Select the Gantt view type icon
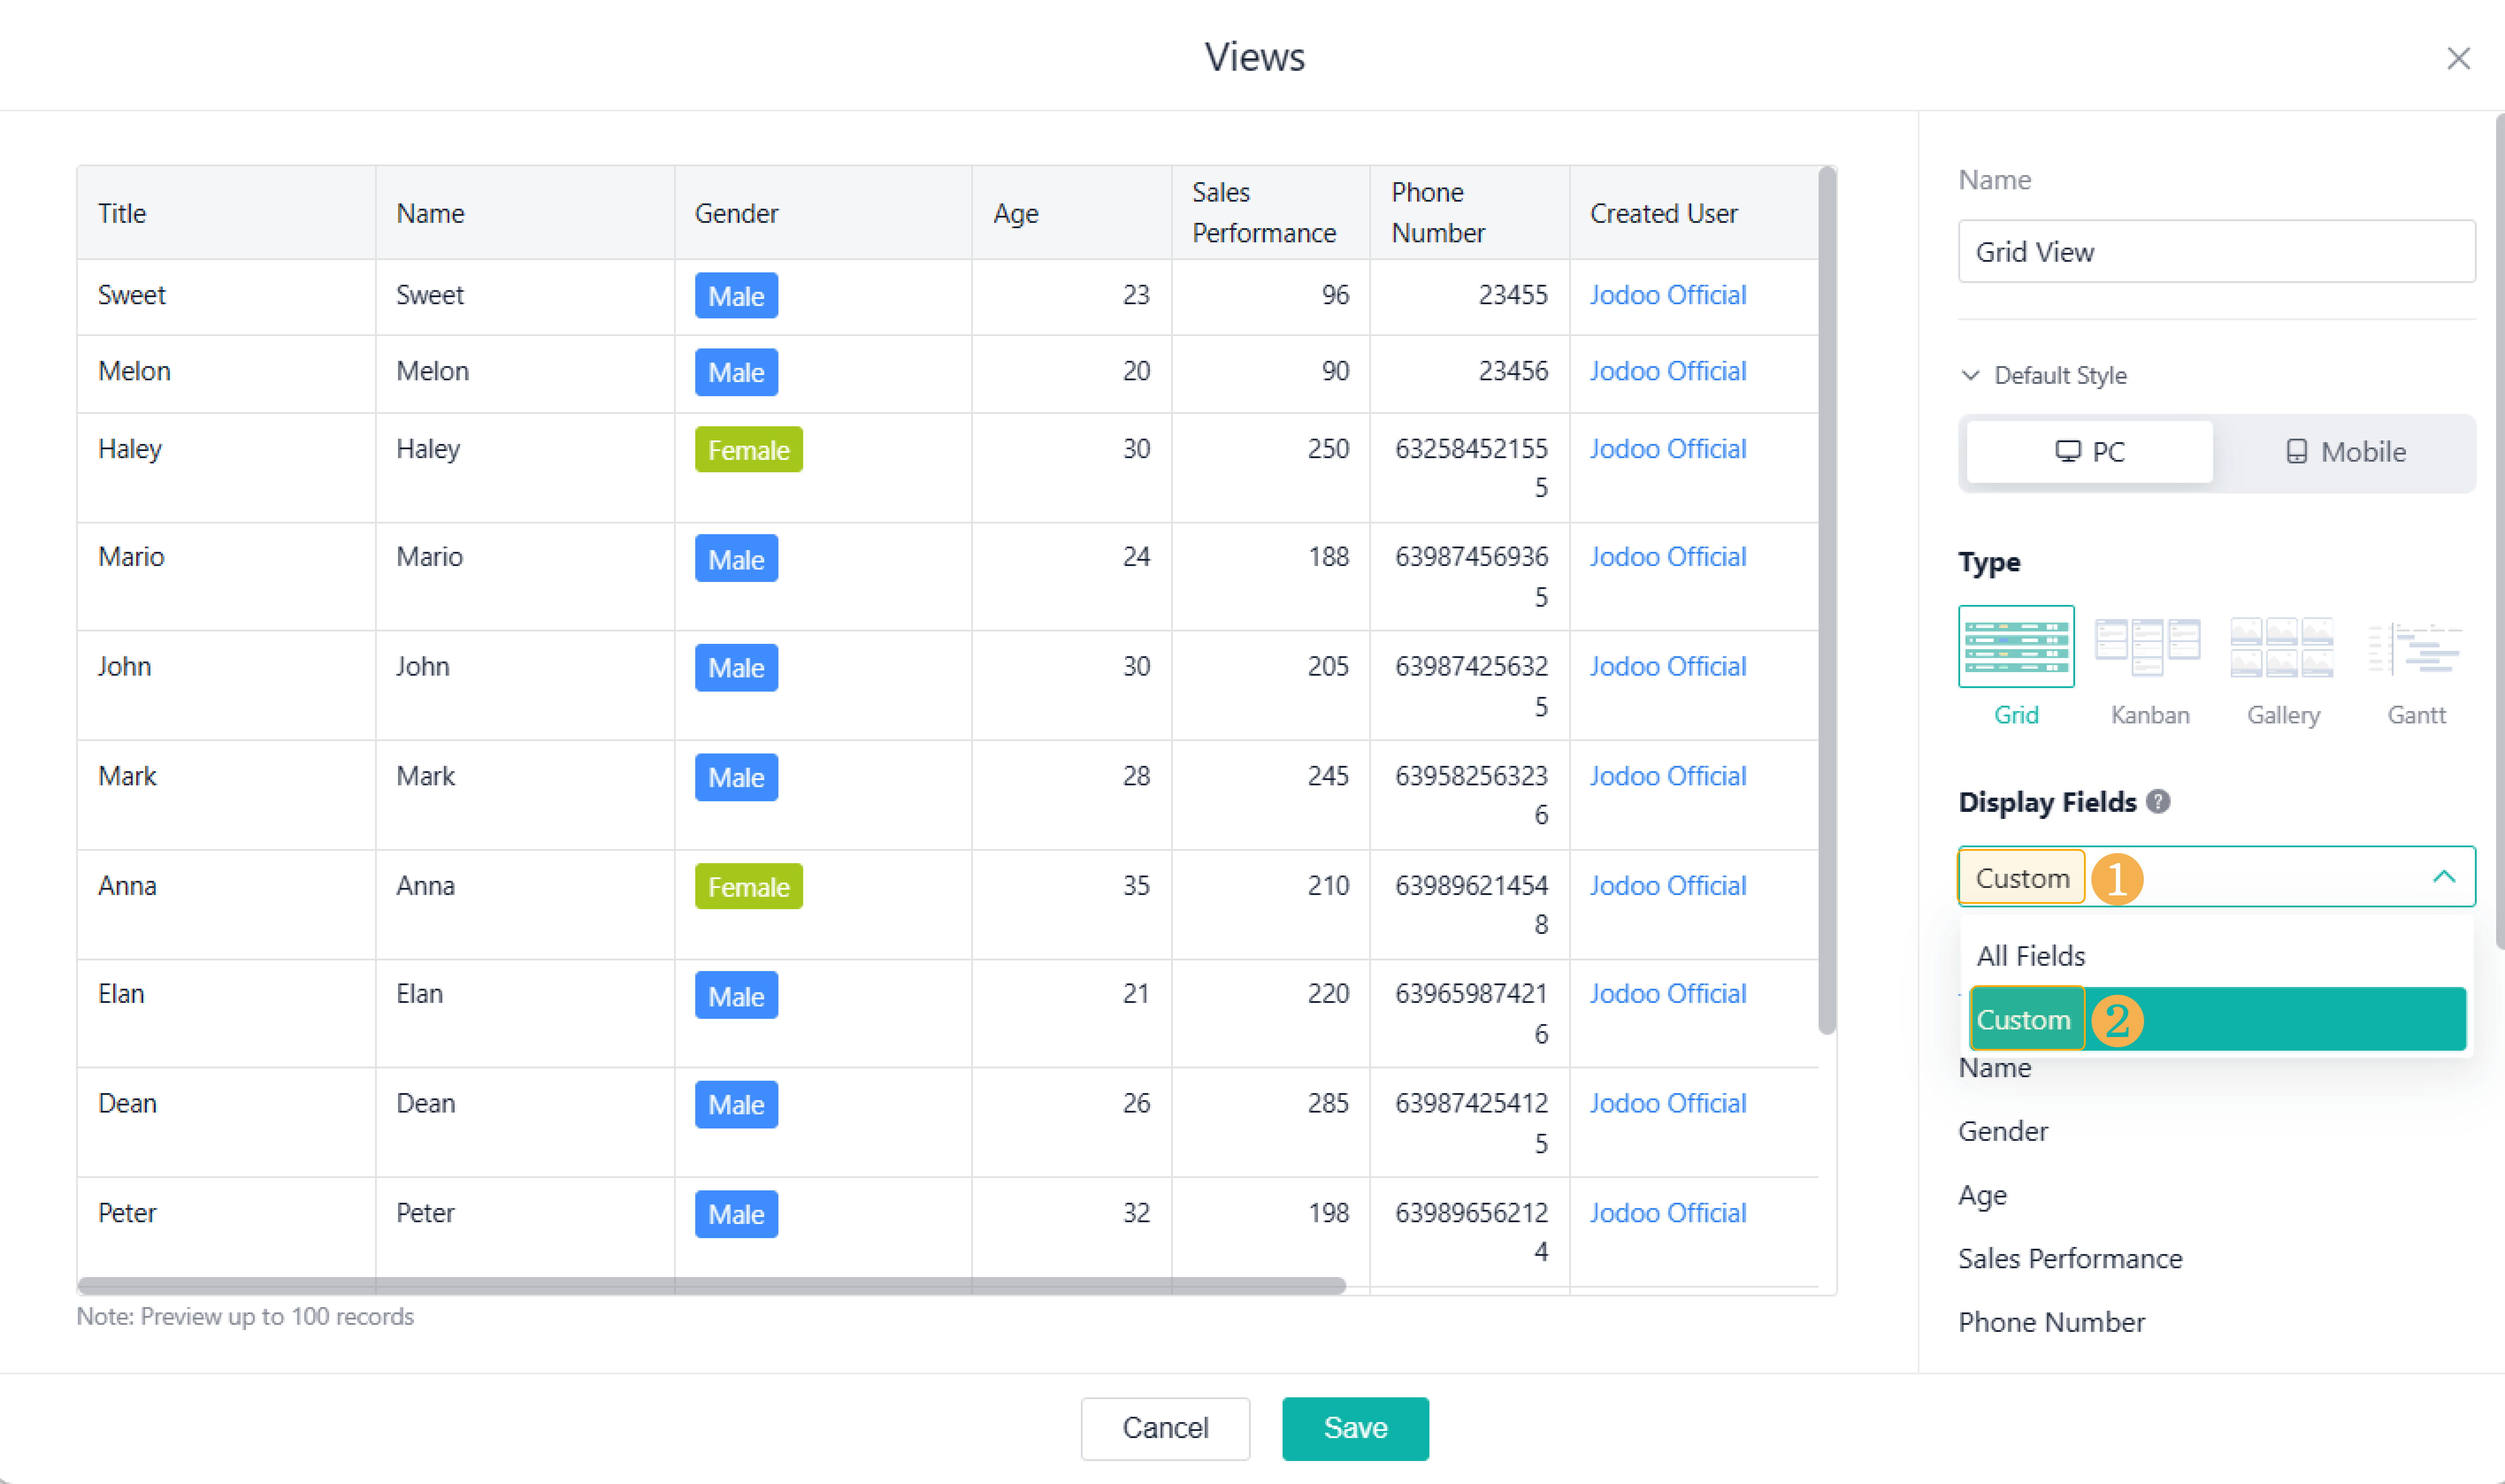 2415,647
